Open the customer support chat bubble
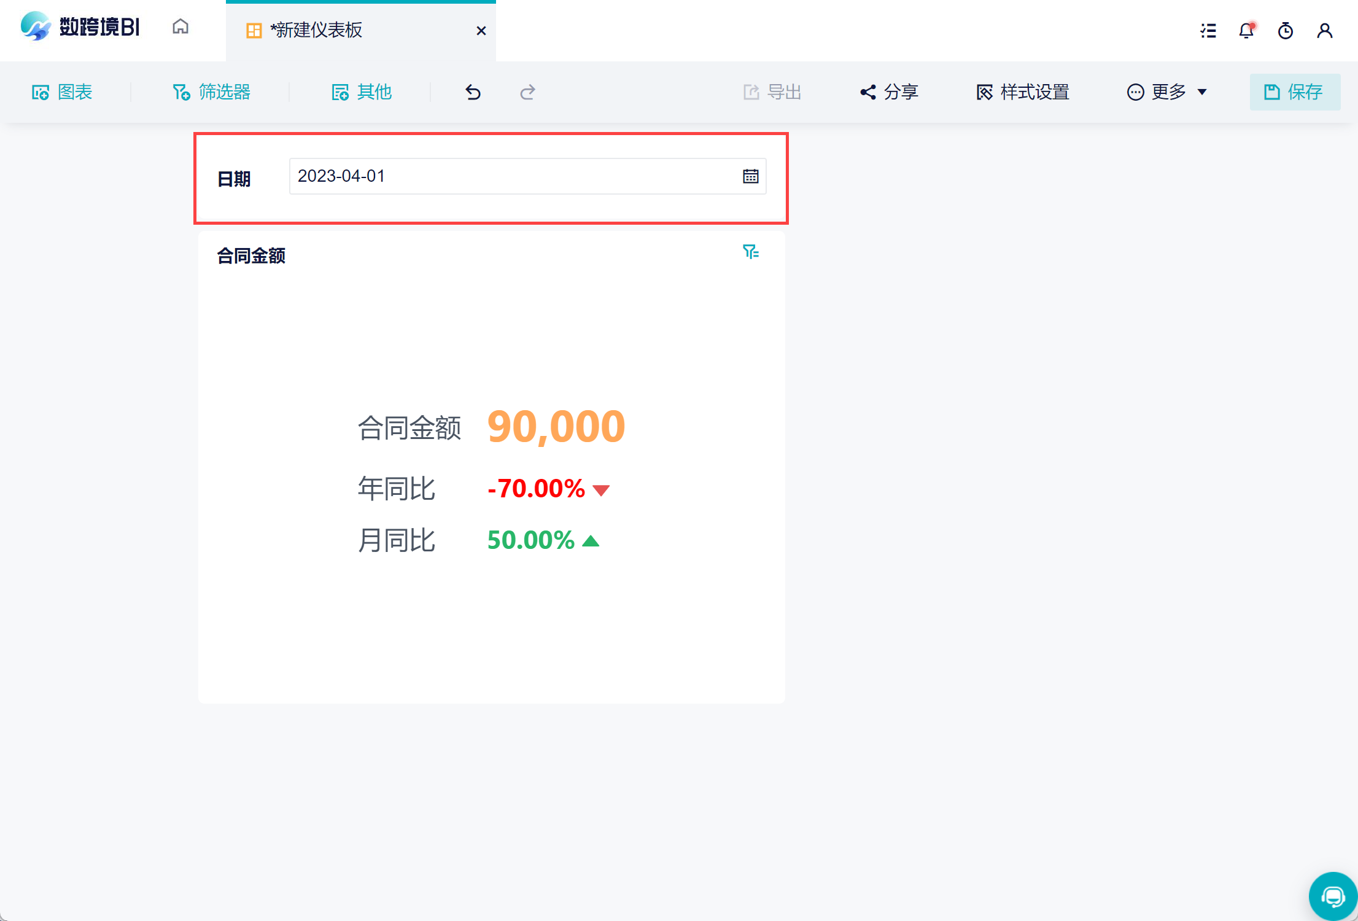Image resolution: width=1358 pixels, height=921 pixels. [1333, 896]
